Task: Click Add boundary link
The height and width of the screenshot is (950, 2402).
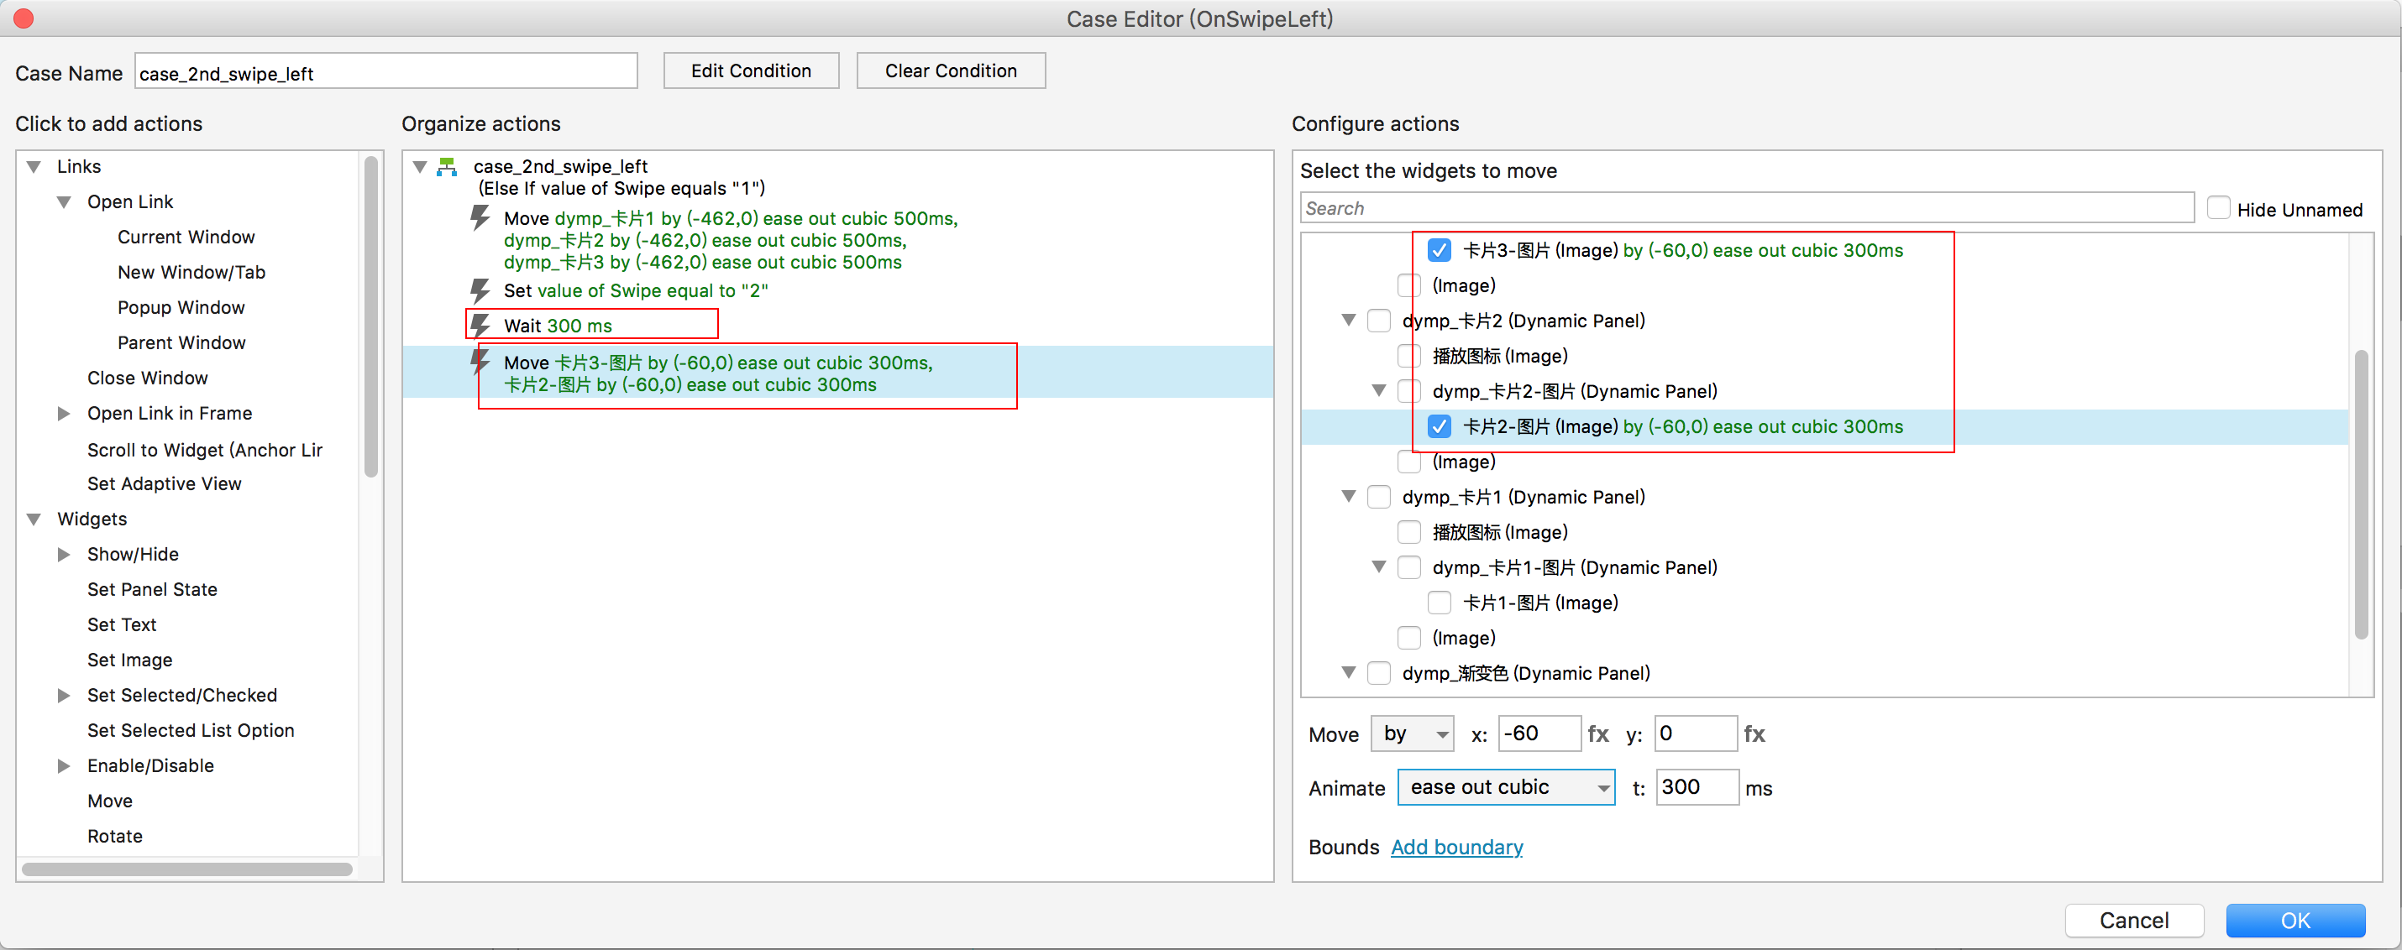Action: [1456, 847]
